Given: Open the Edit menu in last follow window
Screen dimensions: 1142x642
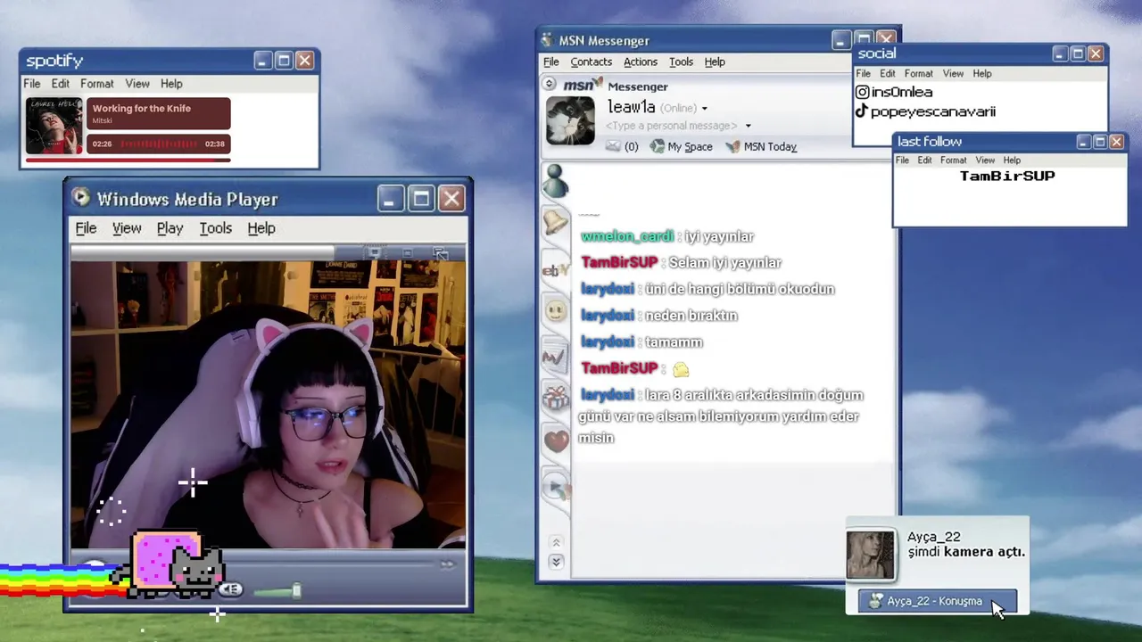Looking at the screenshot, I should tap(924, 160).
